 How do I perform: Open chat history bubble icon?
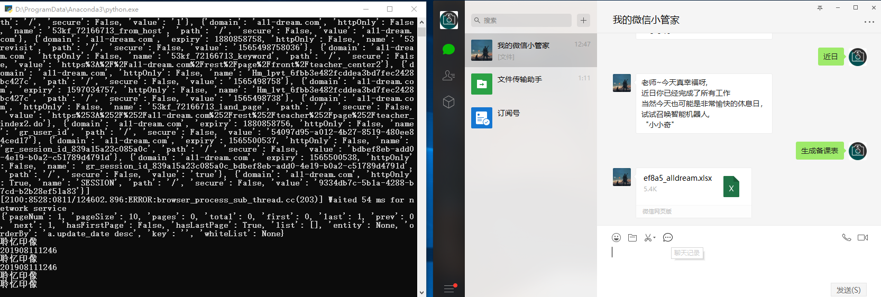point(668,238)
